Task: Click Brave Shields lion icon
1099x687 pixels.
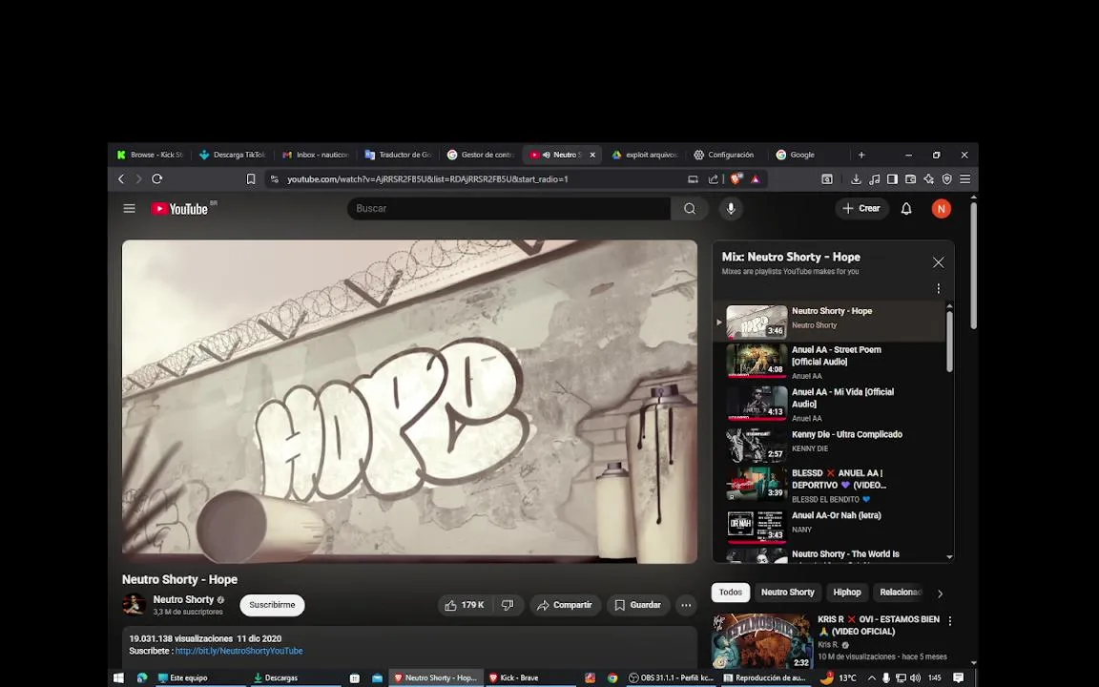Action: tap(736, 178)
